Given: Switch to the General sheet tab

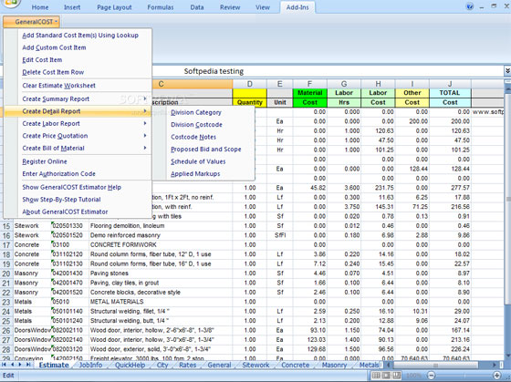Looking at the screenshot, I should pyautogui.click(x=219, y=365).
